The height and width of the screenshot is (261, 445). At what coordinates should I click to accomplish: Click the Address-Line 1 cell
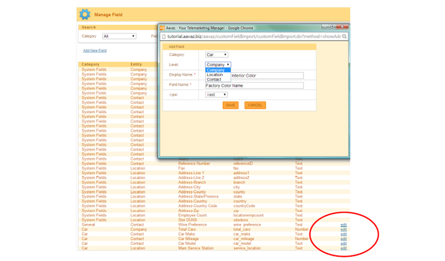191,173
